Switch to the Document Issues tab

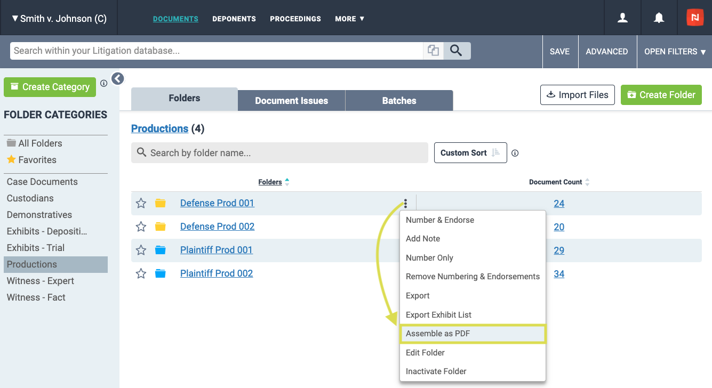tap(292, 100)
